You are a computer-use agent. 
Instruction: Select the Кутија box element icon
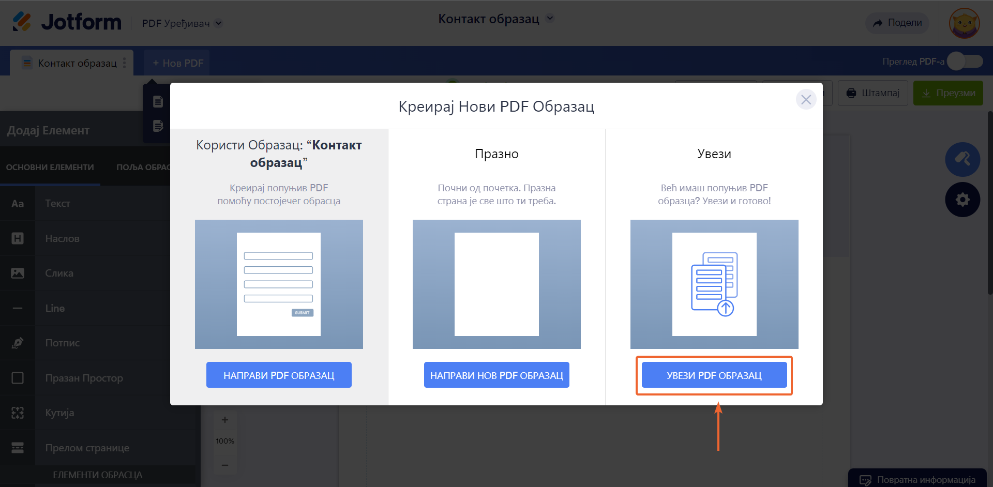click(18, 413)
